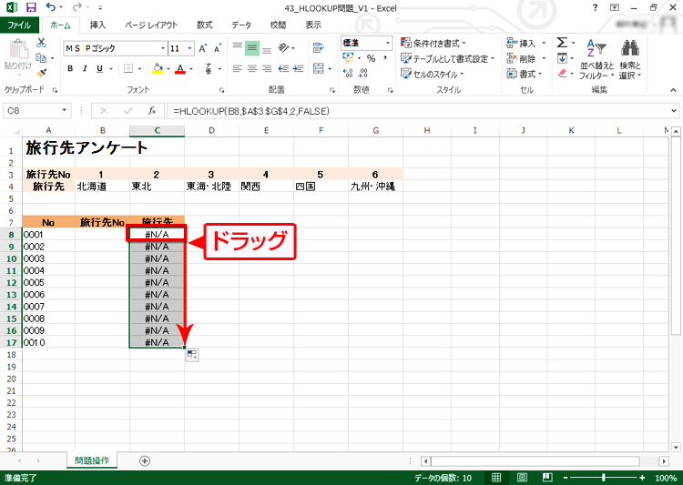Expand the formula bar
The height and width of the screenshot is (485, 683).
[673, 111]
